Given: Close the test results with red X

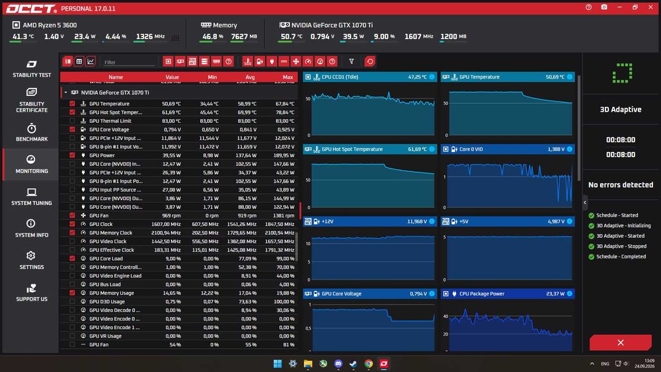Looking at the screenshot, I should point(621,342).
